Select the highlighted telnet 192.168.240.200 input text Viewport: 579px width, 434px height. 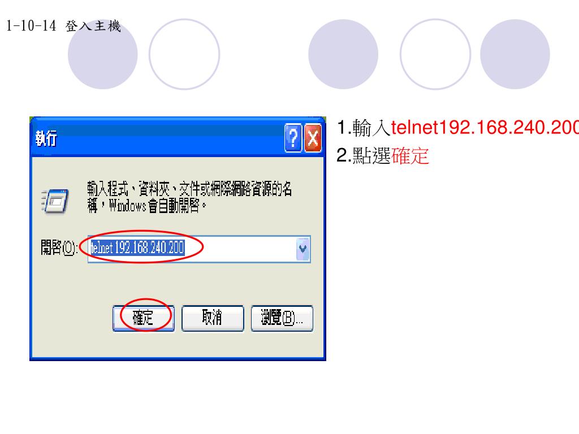137,248
